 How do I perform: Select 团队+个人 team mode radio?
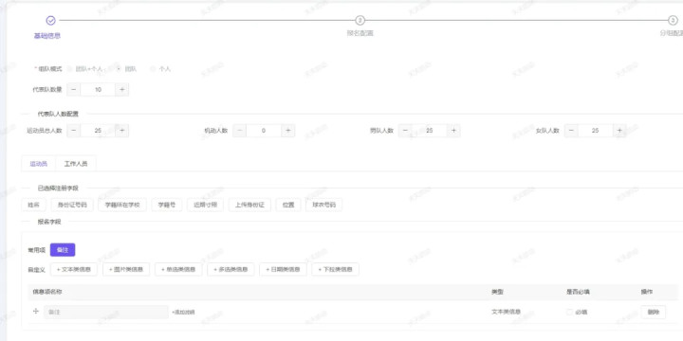pos(69,69)
